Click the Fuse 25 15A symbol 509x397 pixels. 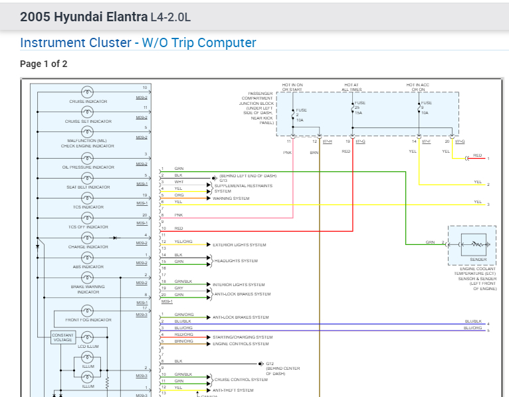click(x=353, y=108)
